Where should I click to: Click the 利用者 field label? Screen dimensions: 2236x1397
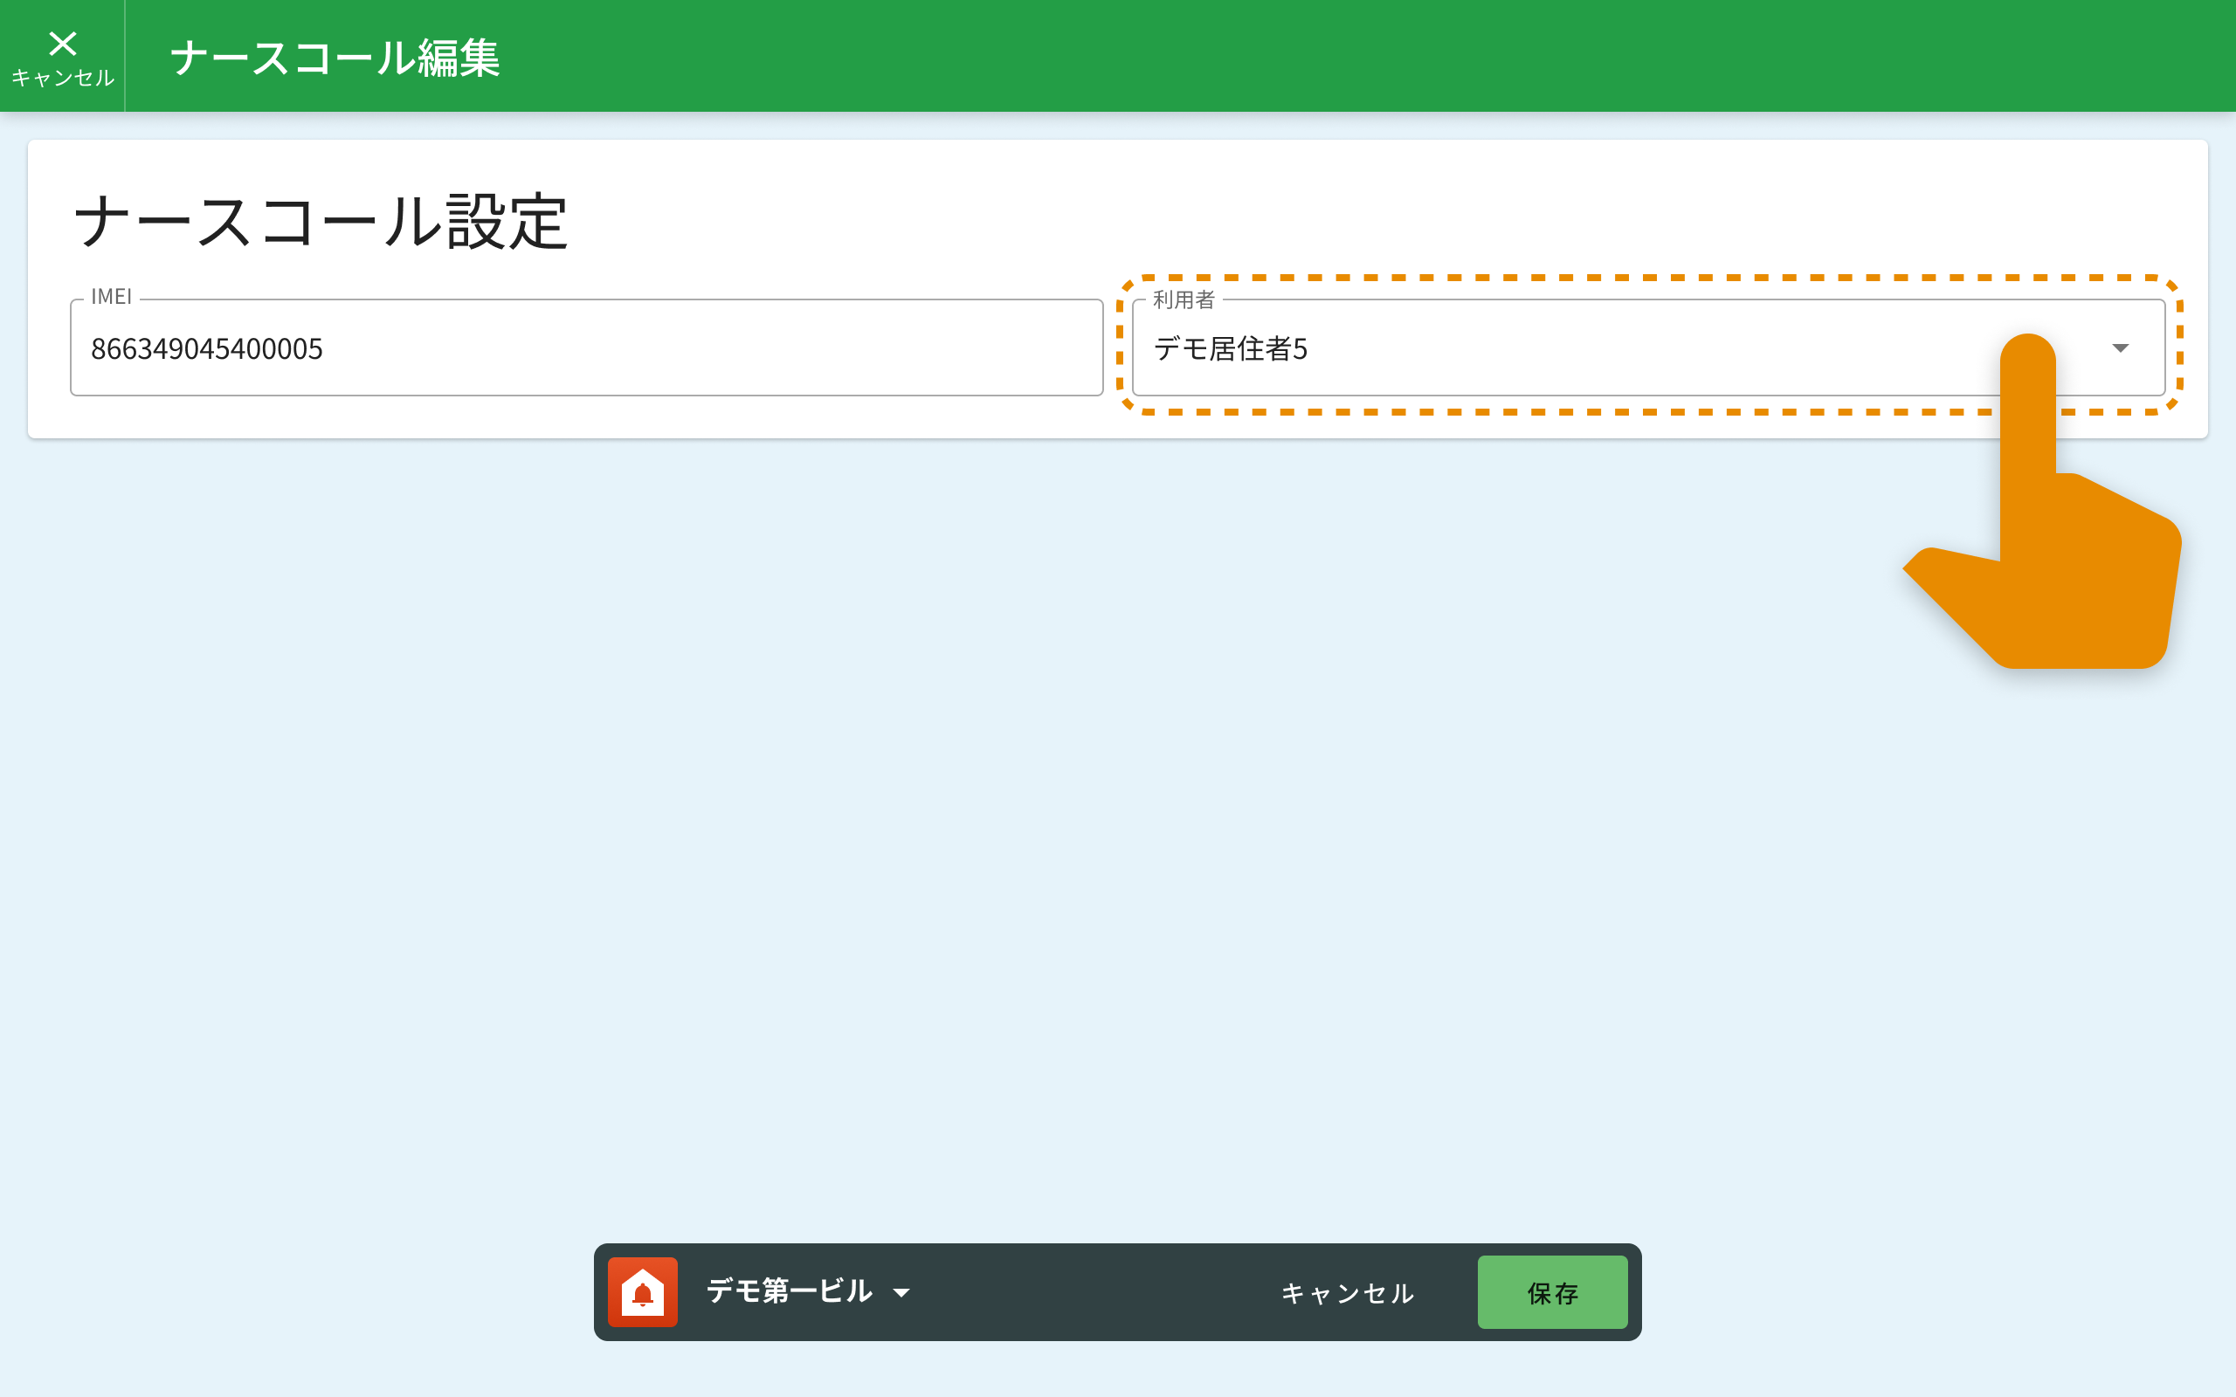pos(1183,299)
